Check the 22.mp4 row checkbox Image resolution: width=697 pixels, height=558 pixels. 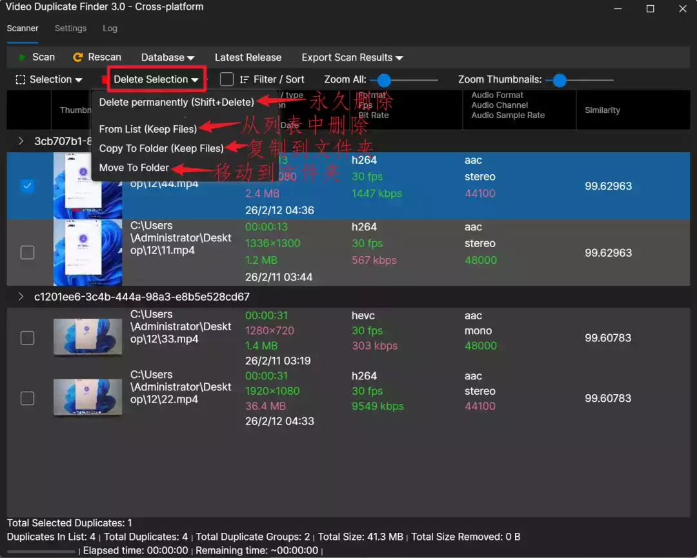pos(28,399)
